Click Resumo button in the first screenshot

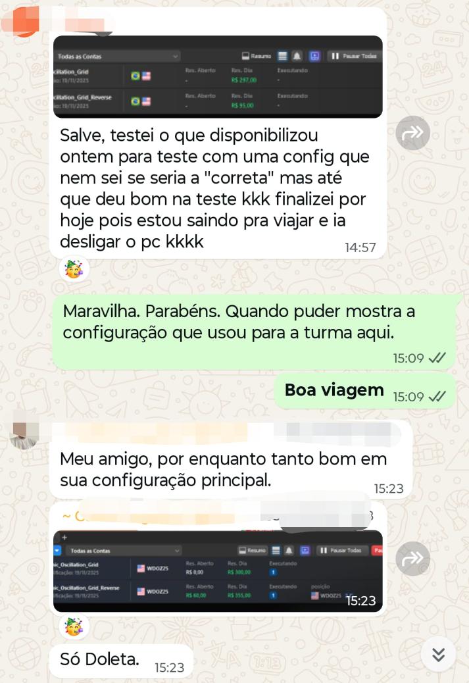tap(257, 56)
